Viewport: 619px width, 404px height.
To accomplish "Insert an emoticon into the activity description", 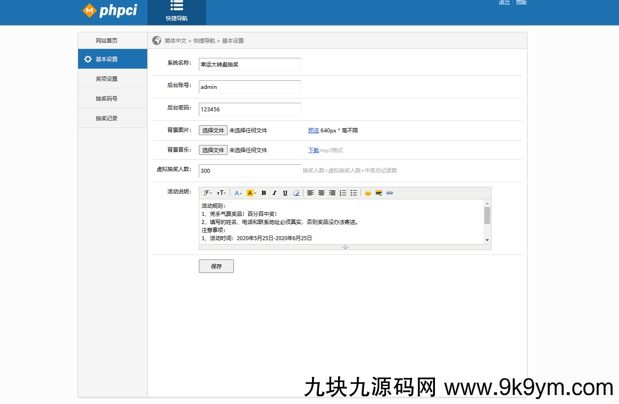I will point(368,193).
